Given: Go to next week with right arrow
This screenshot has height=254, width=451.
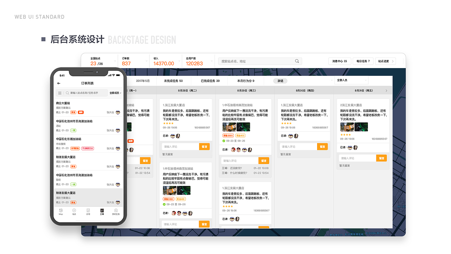Looking at the screenshot, I should tap(386, 91).
